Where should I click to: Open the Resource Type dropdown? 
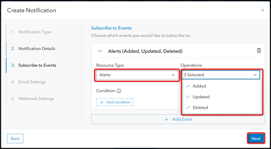[137, 75]
